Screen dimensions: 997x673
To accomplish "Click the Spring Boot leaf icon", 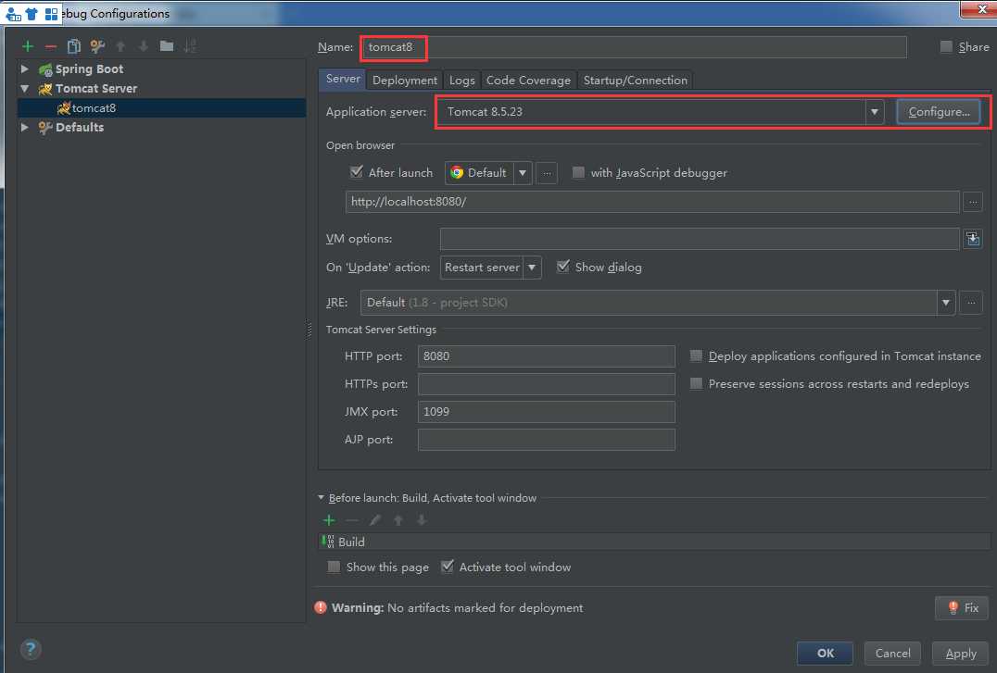I will (45, 69).
